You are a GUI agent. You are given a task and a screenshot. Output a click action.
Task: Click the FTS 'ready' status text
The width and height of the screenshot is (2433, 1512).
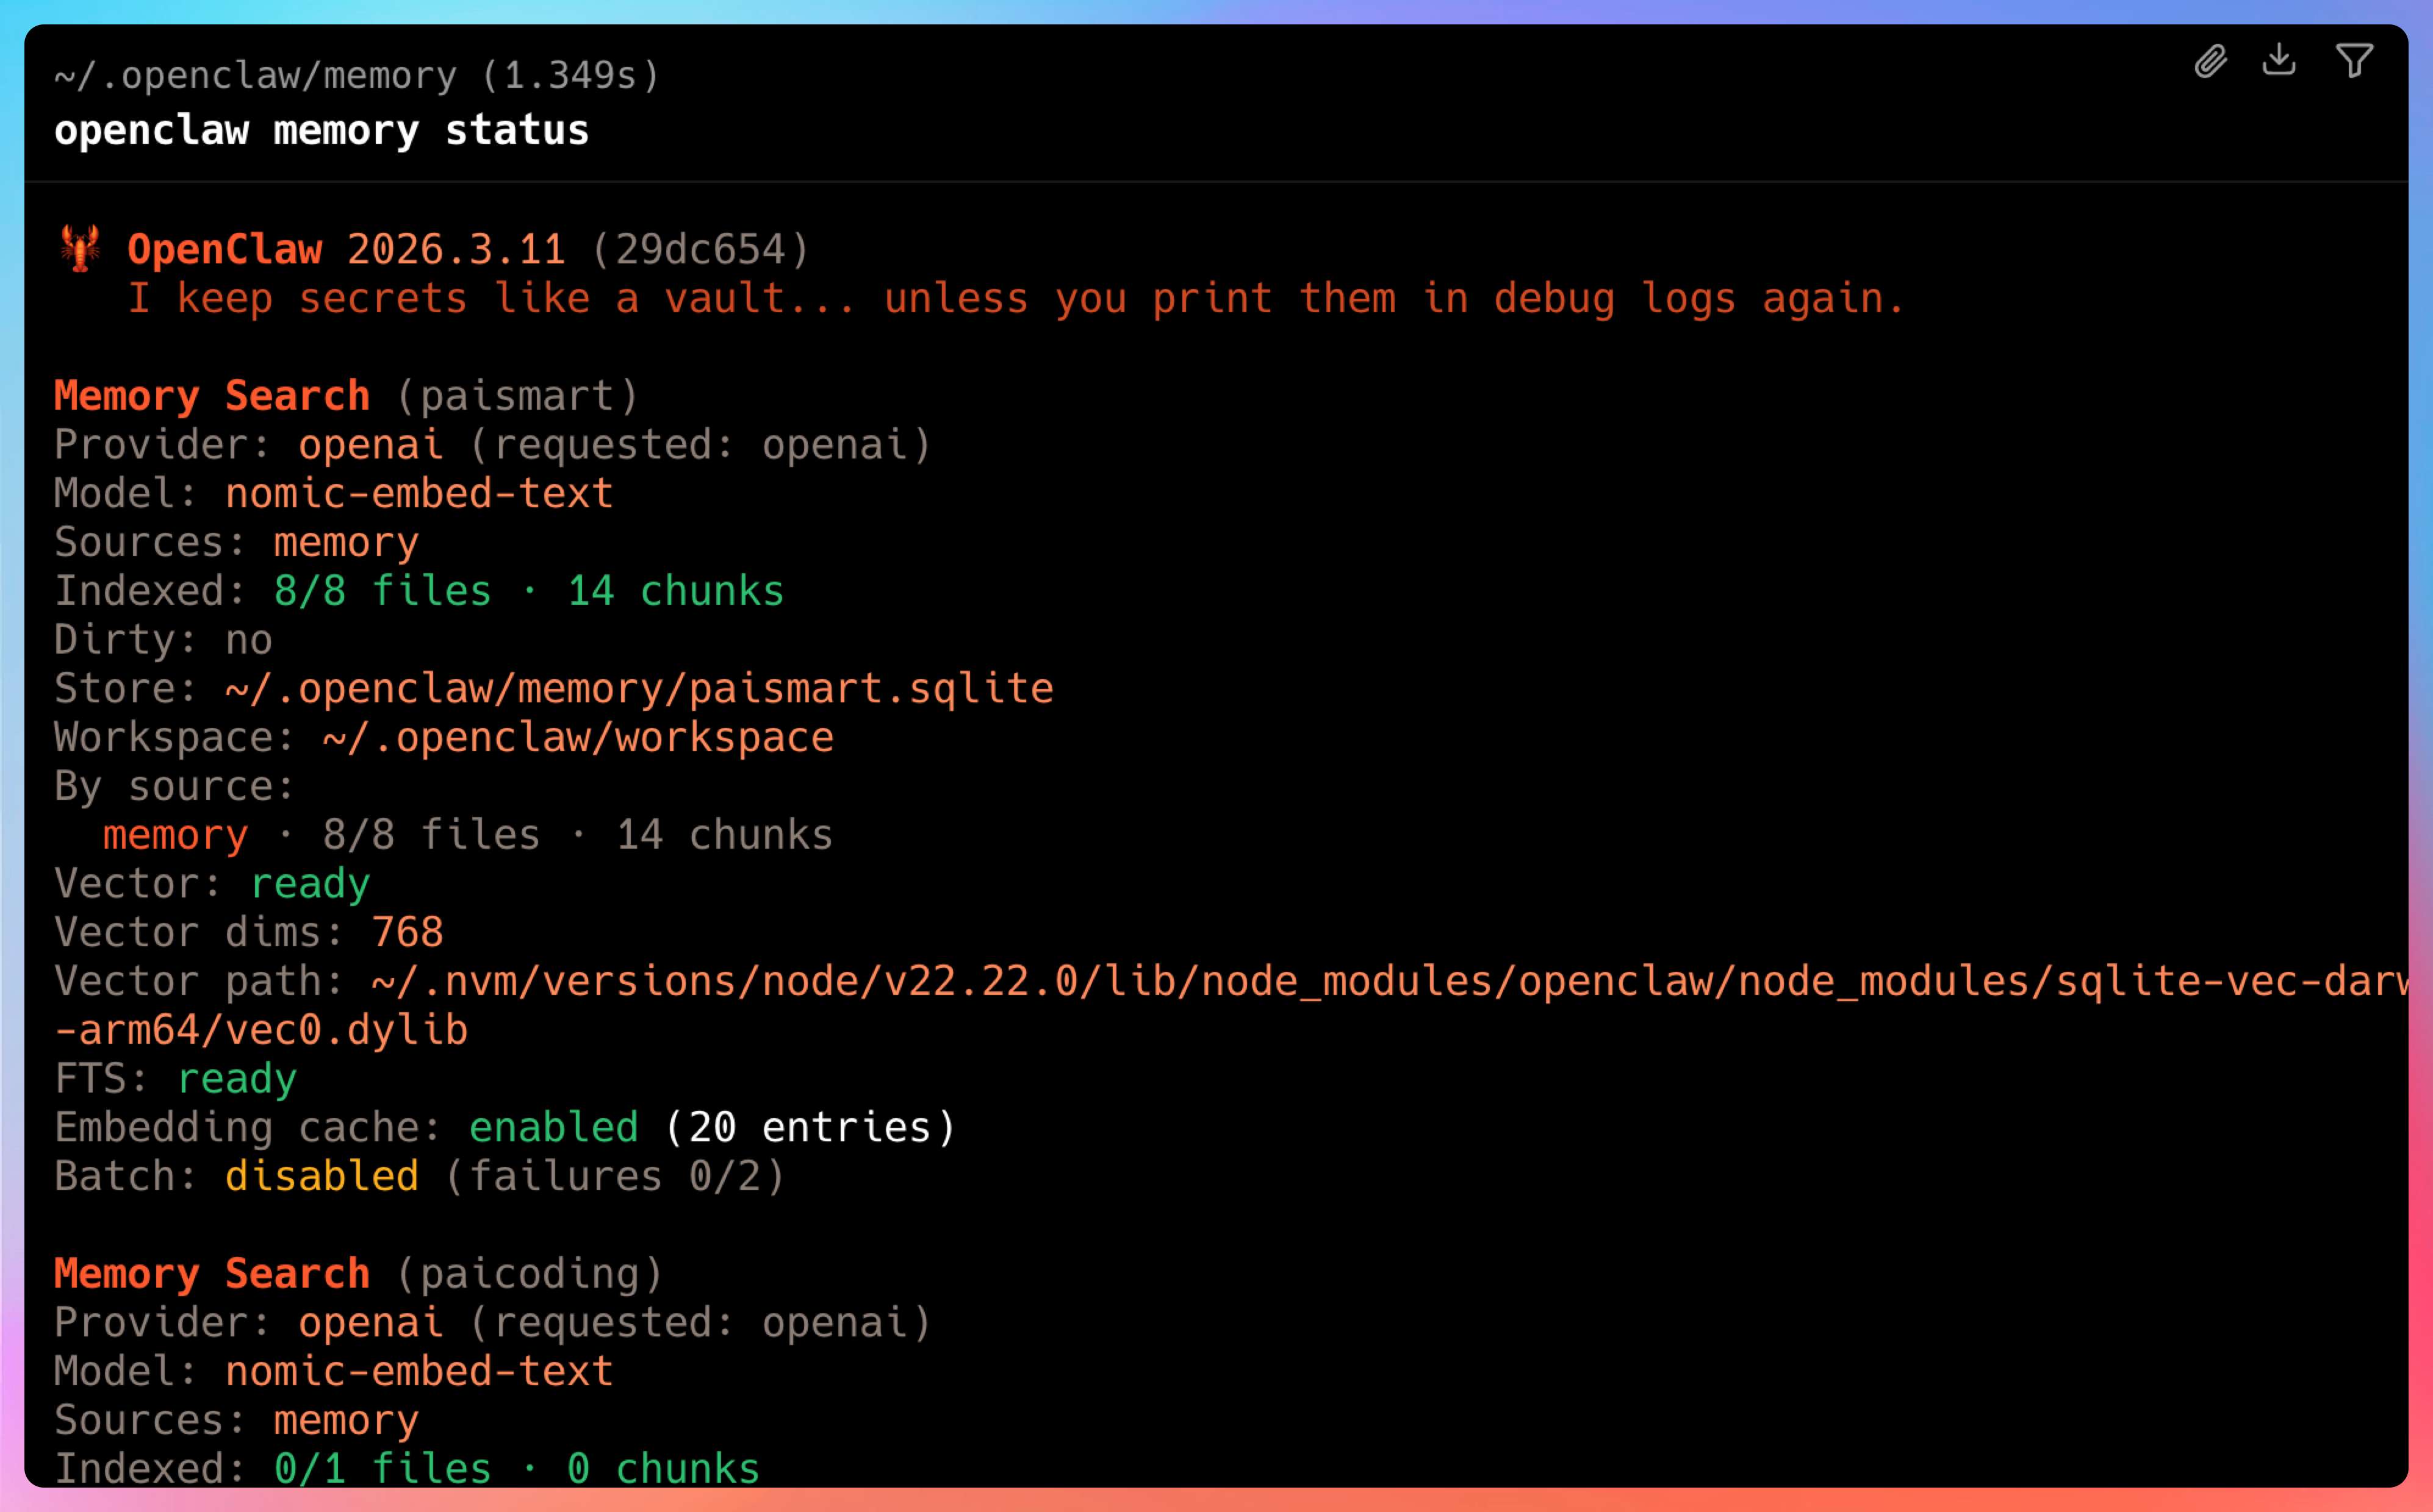click(236, 1079)
